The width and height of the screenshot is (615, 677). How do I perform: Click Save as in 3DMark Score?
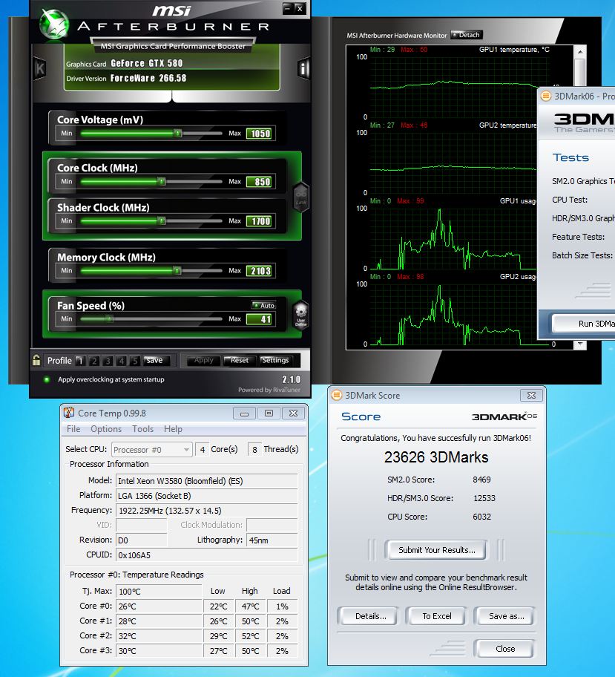[505, 616]
